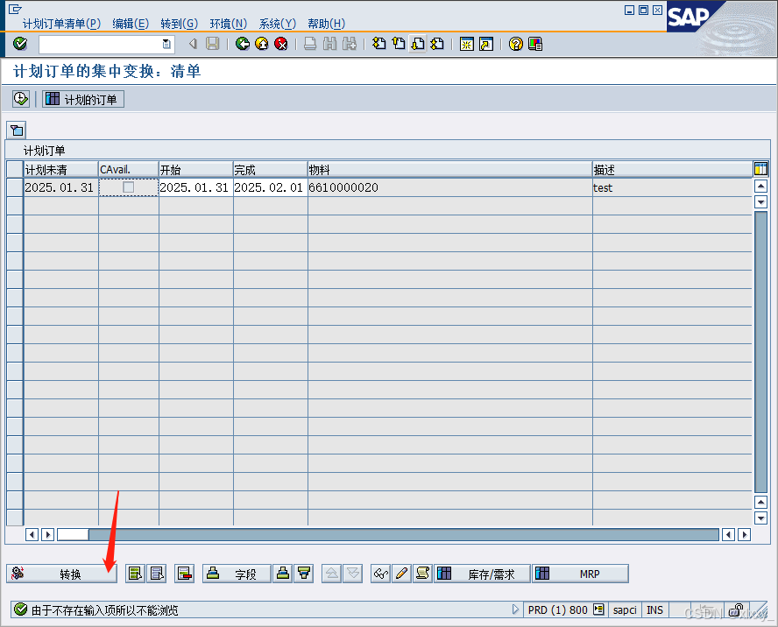Click into the command input field

(100, 44)
